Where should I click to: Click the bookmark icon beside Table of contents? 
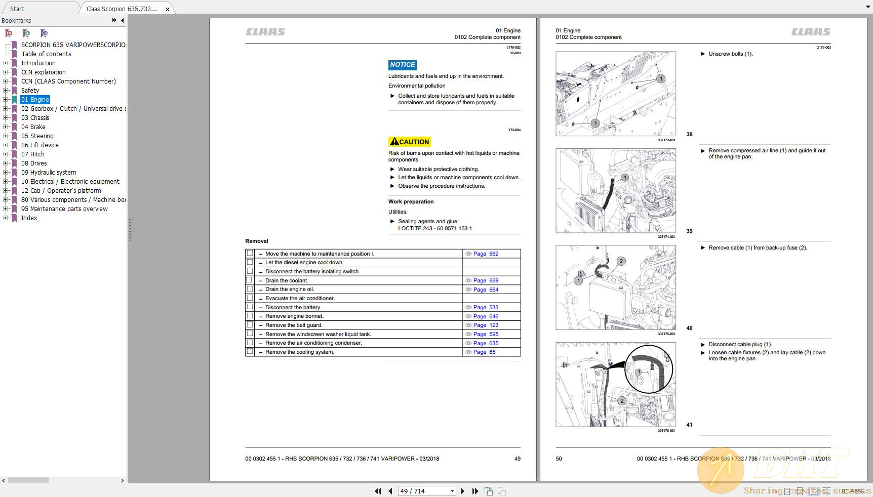pyautogui.click(x=14, y=54)
